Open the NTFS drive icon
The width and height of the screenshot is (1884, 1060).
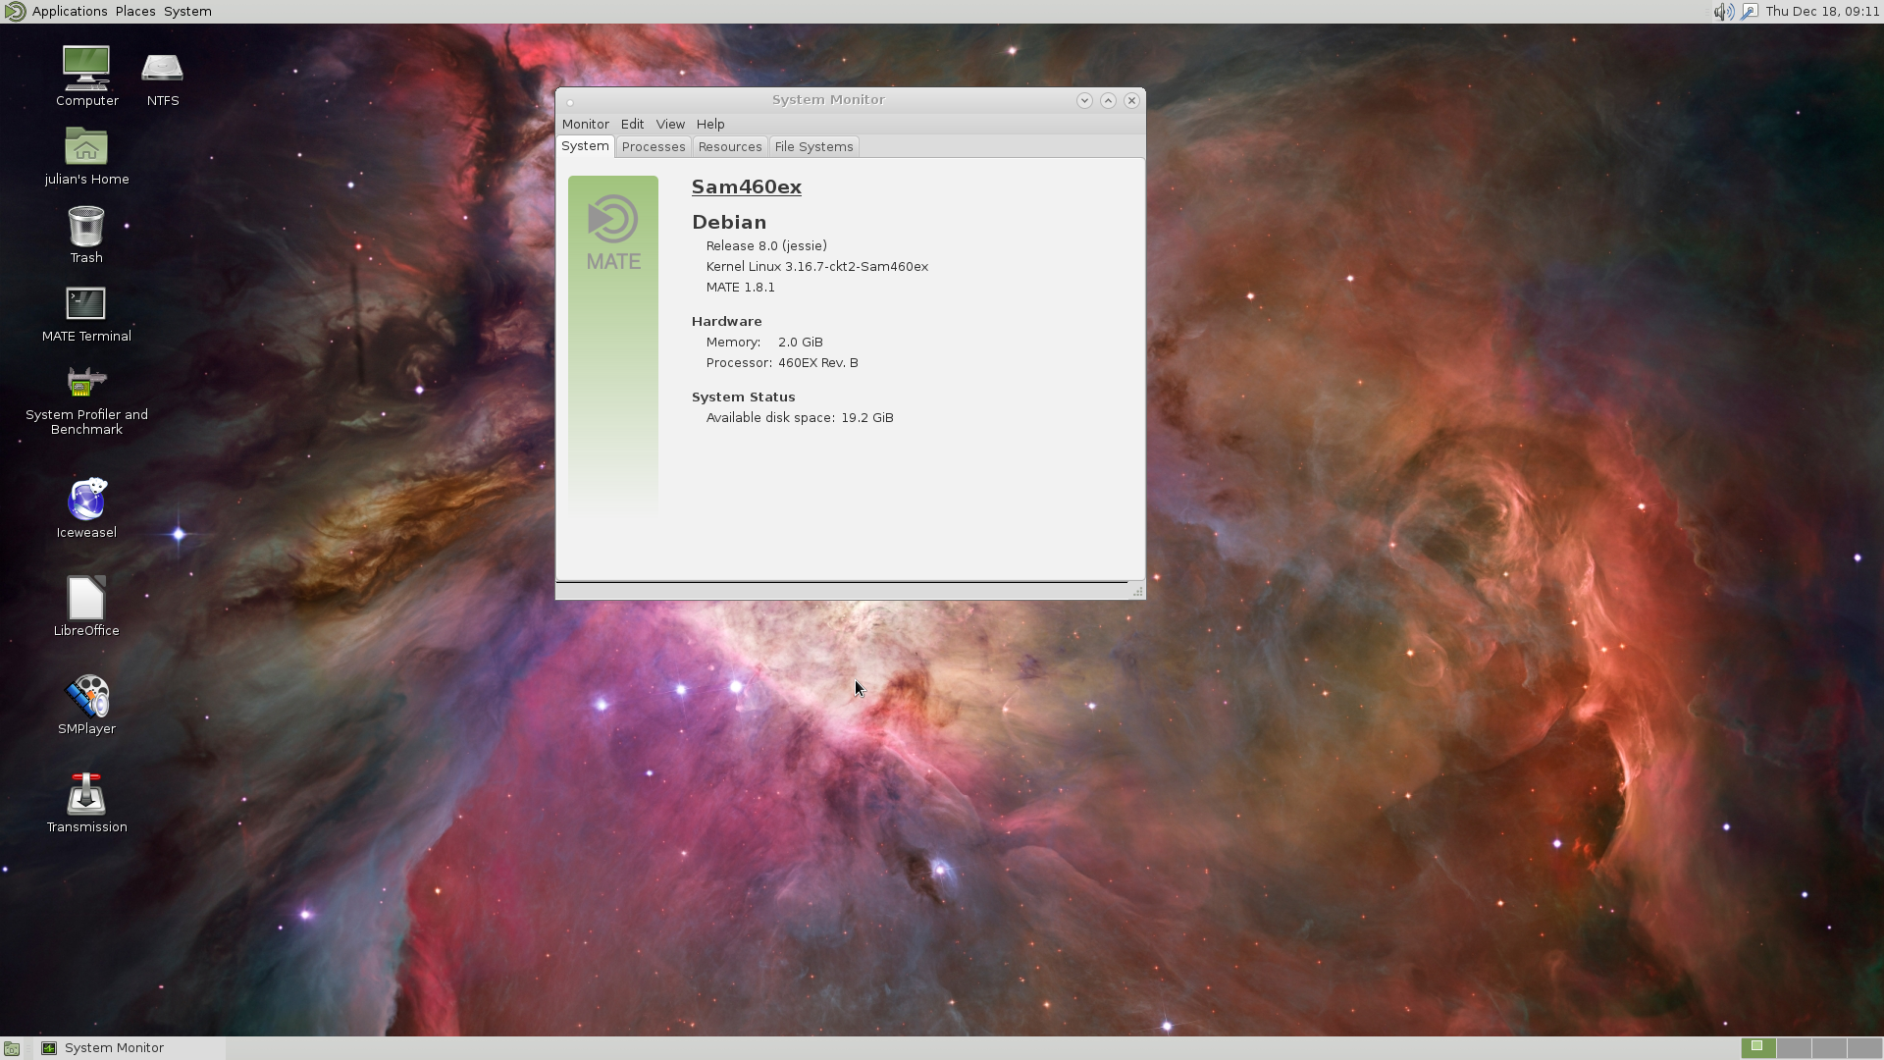point(162,69)
